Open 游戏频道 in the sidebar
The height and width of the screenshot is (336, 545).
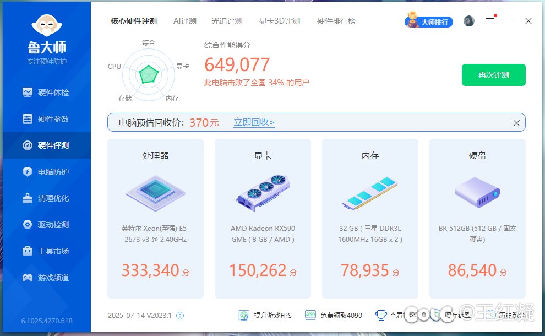point(46,278)
